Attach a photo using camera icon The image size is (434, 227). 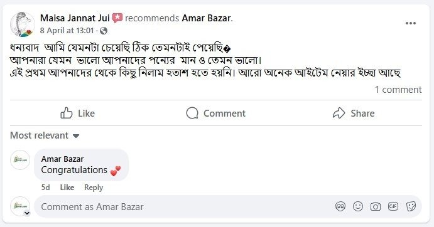(x=376, y=206)
